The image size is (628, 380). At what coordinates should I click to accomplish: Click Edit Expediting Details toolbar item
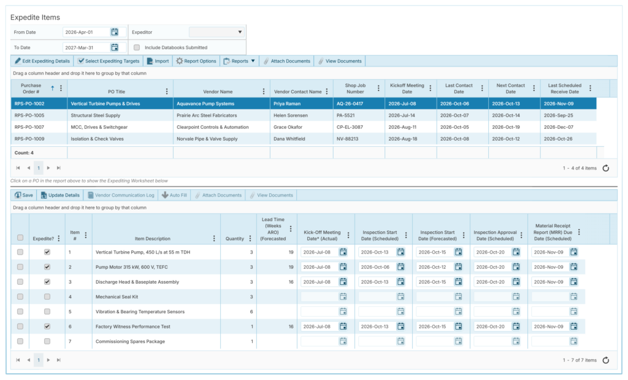point(42,61)
